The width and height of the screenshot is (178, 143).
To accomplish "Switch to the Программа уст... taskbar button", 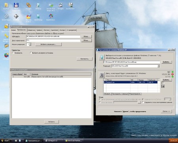I will [34, 141].
